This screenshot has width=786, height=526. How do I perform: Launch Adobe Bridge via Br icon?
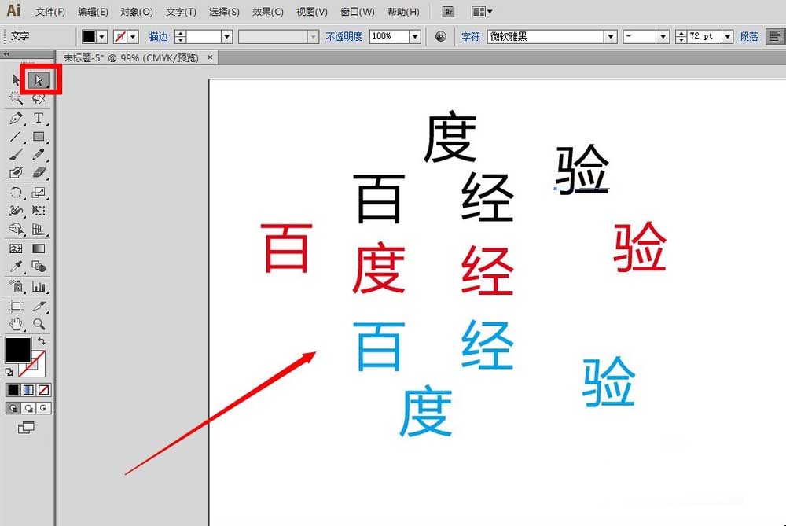coord(448,12)
